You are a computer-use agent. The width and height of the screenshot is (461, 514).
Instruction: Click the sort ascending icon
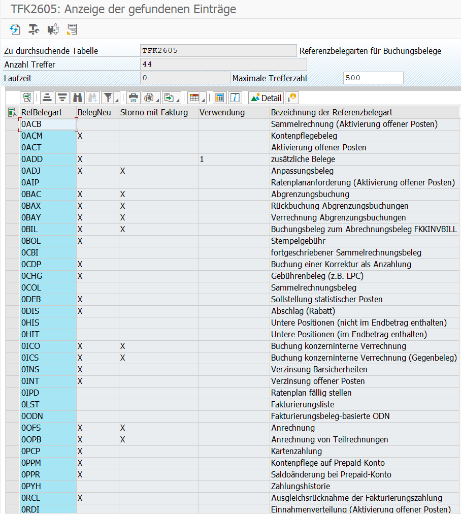(x=47, y=98)
